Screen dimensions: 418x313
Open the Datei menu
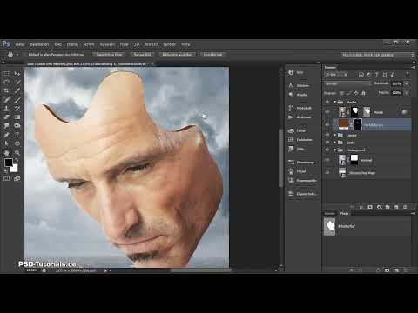pyautogui.click(x=20, y=44)
